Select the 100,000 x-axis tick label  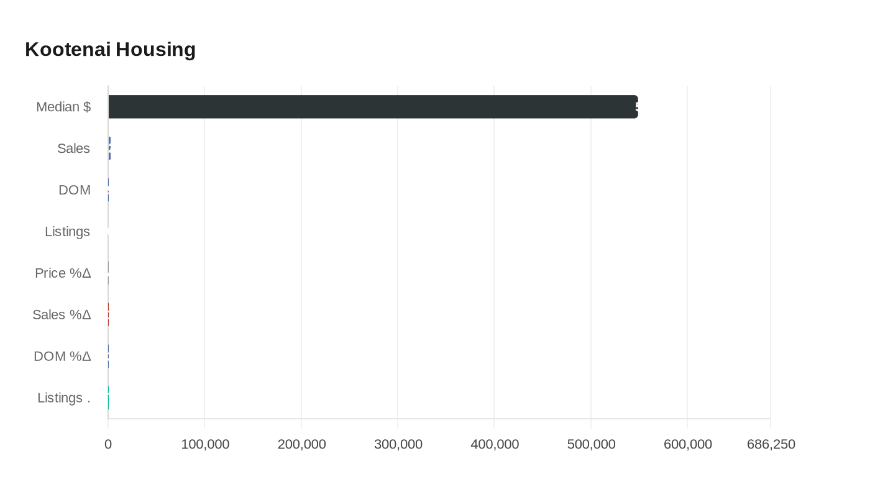coord(205,444)
